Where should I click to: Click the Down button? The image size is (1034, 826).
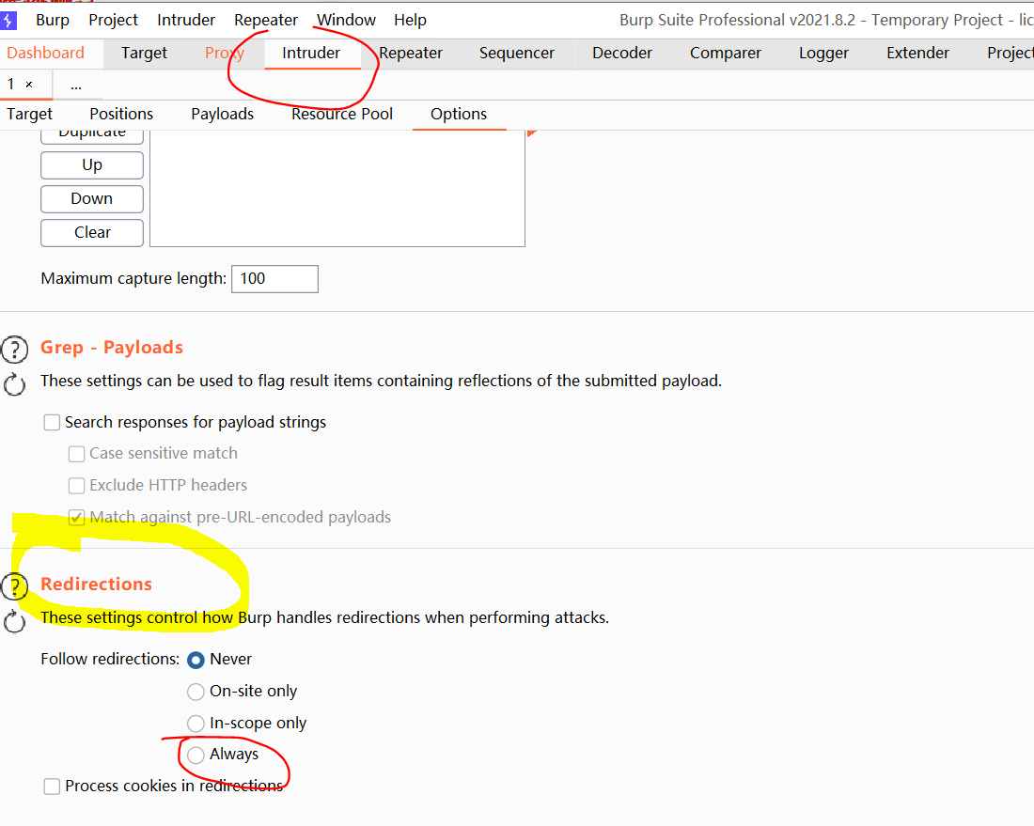(x=92, y=198)
